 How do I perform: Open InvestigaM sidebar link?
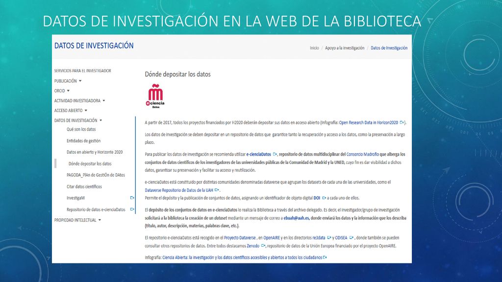tap(75, 198)
